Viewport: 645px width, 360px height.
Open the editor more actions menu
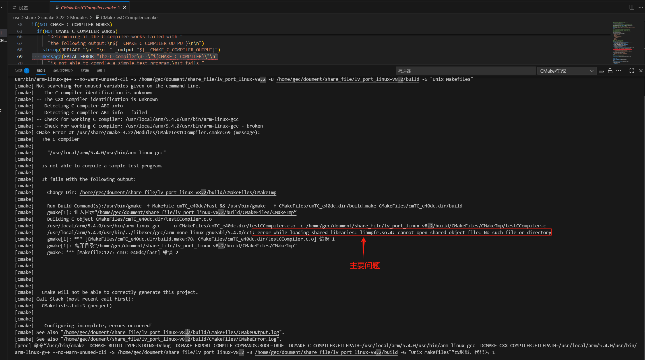click(x=641, y=7)
